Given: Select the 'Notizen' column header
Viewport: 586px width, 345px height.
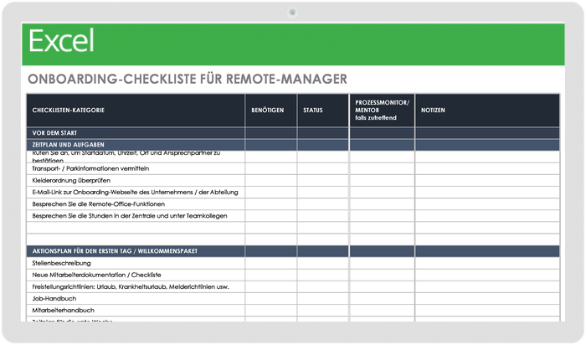Looking at the screenshot, I should pyautogui.click(x=487, y=111).
